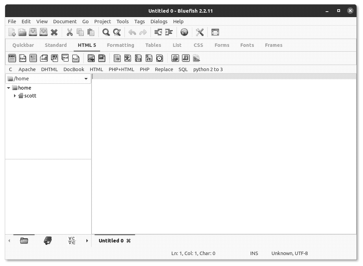Insert a header tag using the 'head' icon
Viewport: 363px width, 266px height.
65,58
